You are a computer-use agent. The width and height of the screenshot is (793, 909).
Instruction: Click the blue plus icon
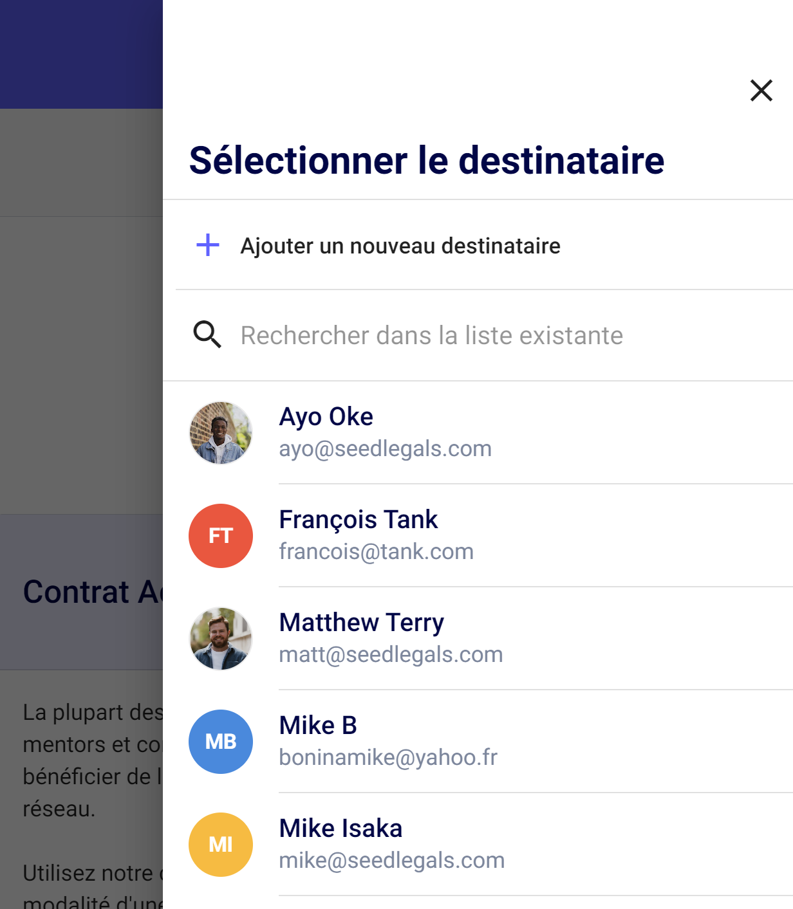(208, 245)
